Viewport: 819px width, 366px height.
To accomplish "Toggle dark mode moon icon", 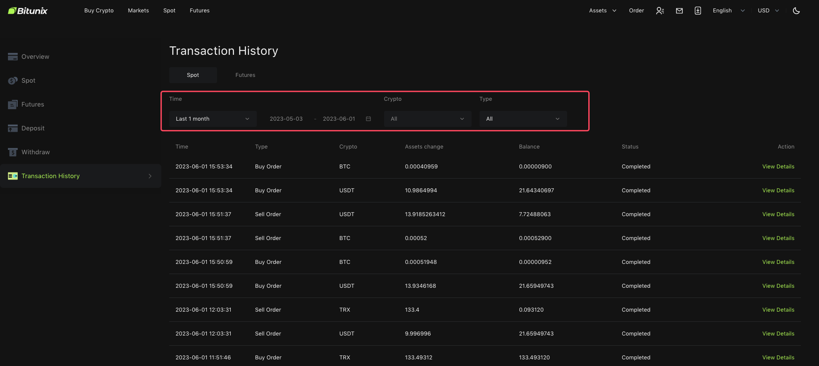I will (x=796, y=11).
